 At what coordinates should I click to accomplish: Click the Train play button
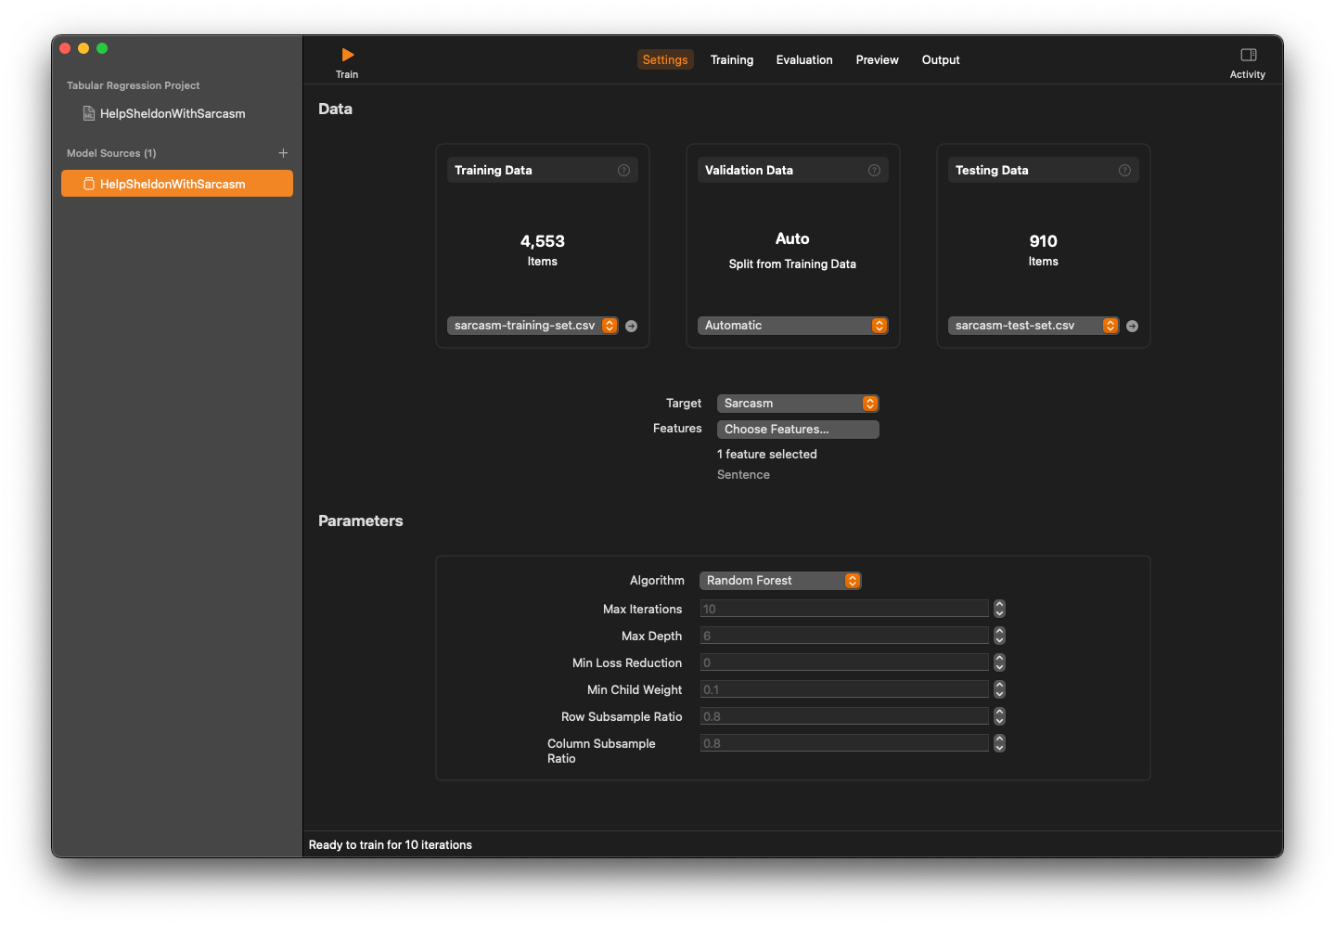pos(347,56)
